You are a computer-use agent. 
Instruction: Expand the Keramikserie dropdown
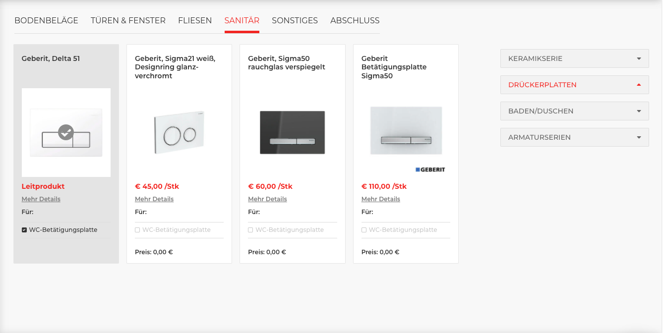(574, 58)
